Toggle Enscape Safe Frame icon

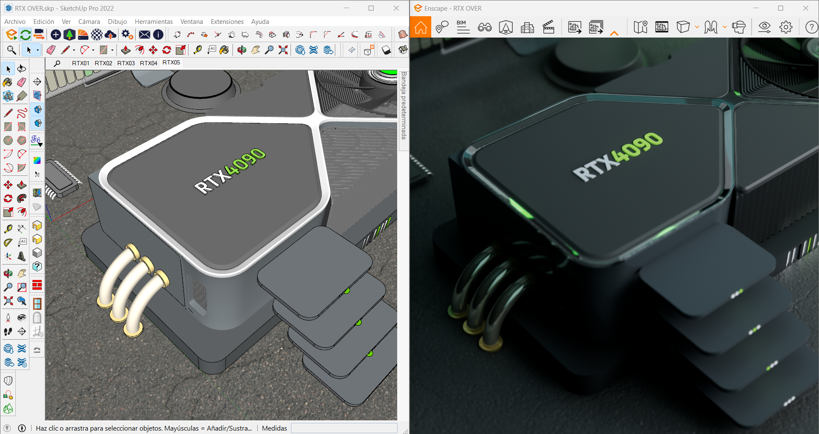662,27
